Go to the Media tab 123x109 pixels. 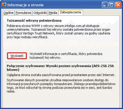[x=53, y=13]
